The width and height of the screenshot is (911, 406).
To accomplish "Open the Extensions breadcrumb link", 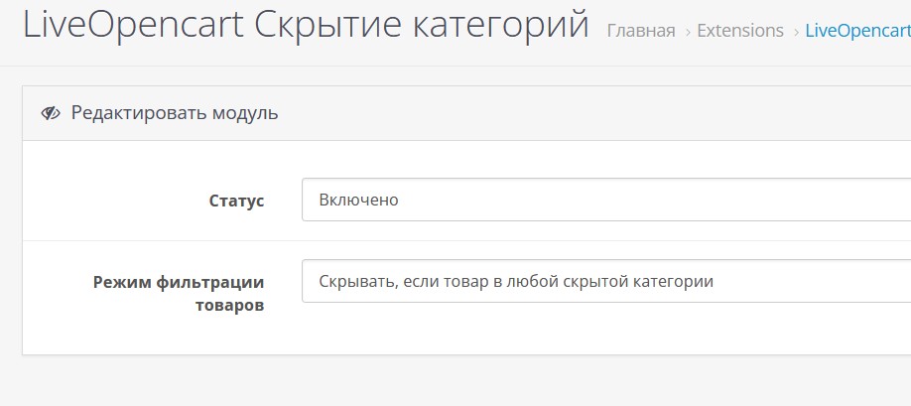I will click(x=740, y=30).
